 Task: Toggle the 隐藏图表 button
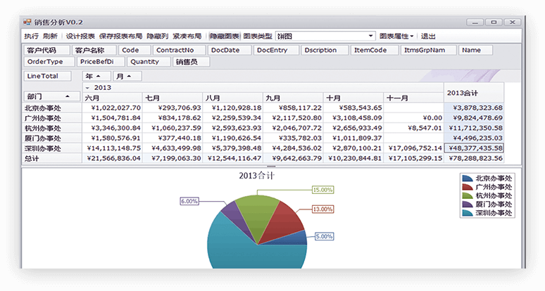pyautogui.click(x=224, y=36)
